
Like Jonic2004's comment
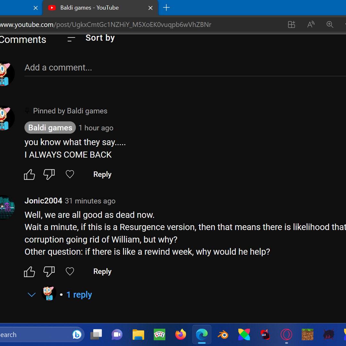[29, 272]
